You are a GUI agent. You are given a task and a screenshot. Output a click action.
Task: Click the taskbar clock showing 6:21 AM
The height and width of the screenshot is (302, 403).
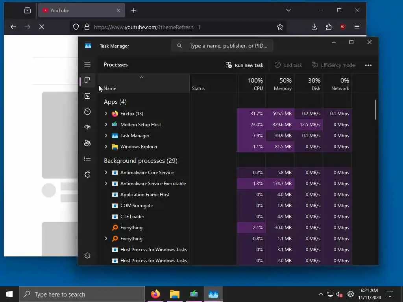pos(369,294)
